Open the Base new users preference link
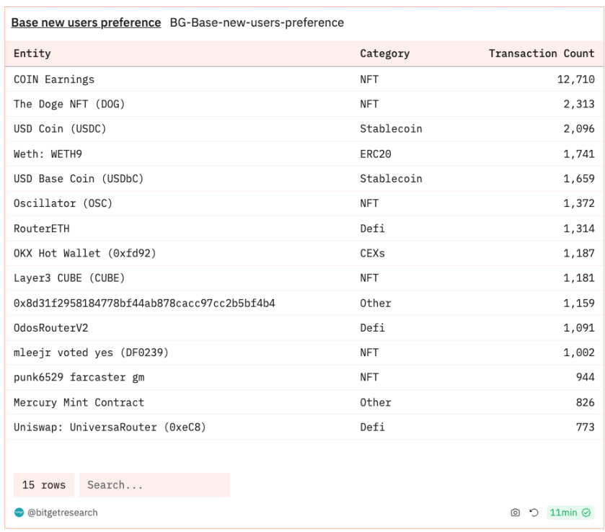Screen dimensions: 605x532 click(x=86, y=23)
